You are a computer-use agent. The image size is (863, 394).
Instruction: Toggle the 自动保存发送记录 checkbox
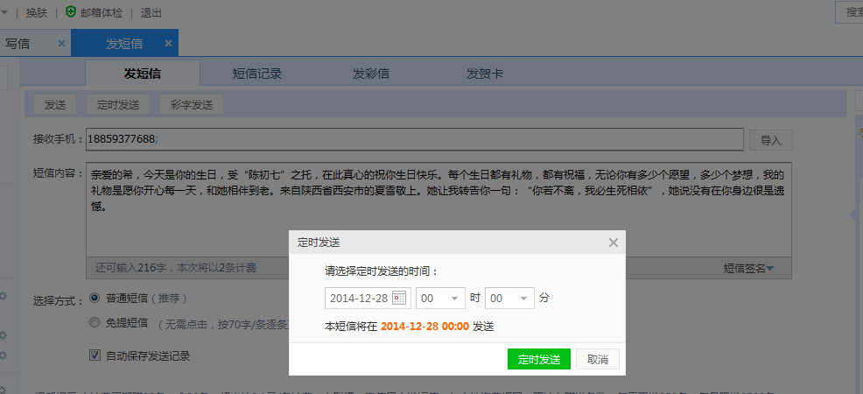tap(95, 355)
